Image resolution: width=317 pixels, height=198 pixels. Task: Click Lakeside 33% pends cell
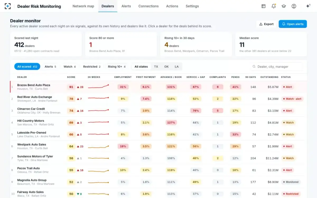point(235,134)
